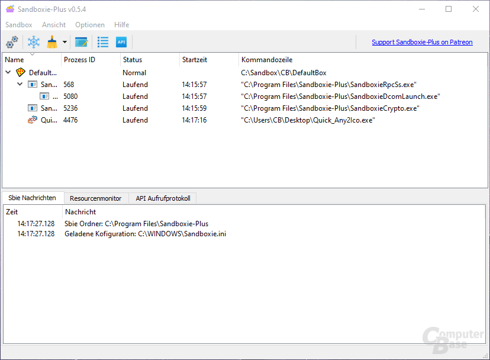Click the edit ini file toolbar icon
Image resolution: width=490 pixels, height=360 pixels.
[81, 42]
